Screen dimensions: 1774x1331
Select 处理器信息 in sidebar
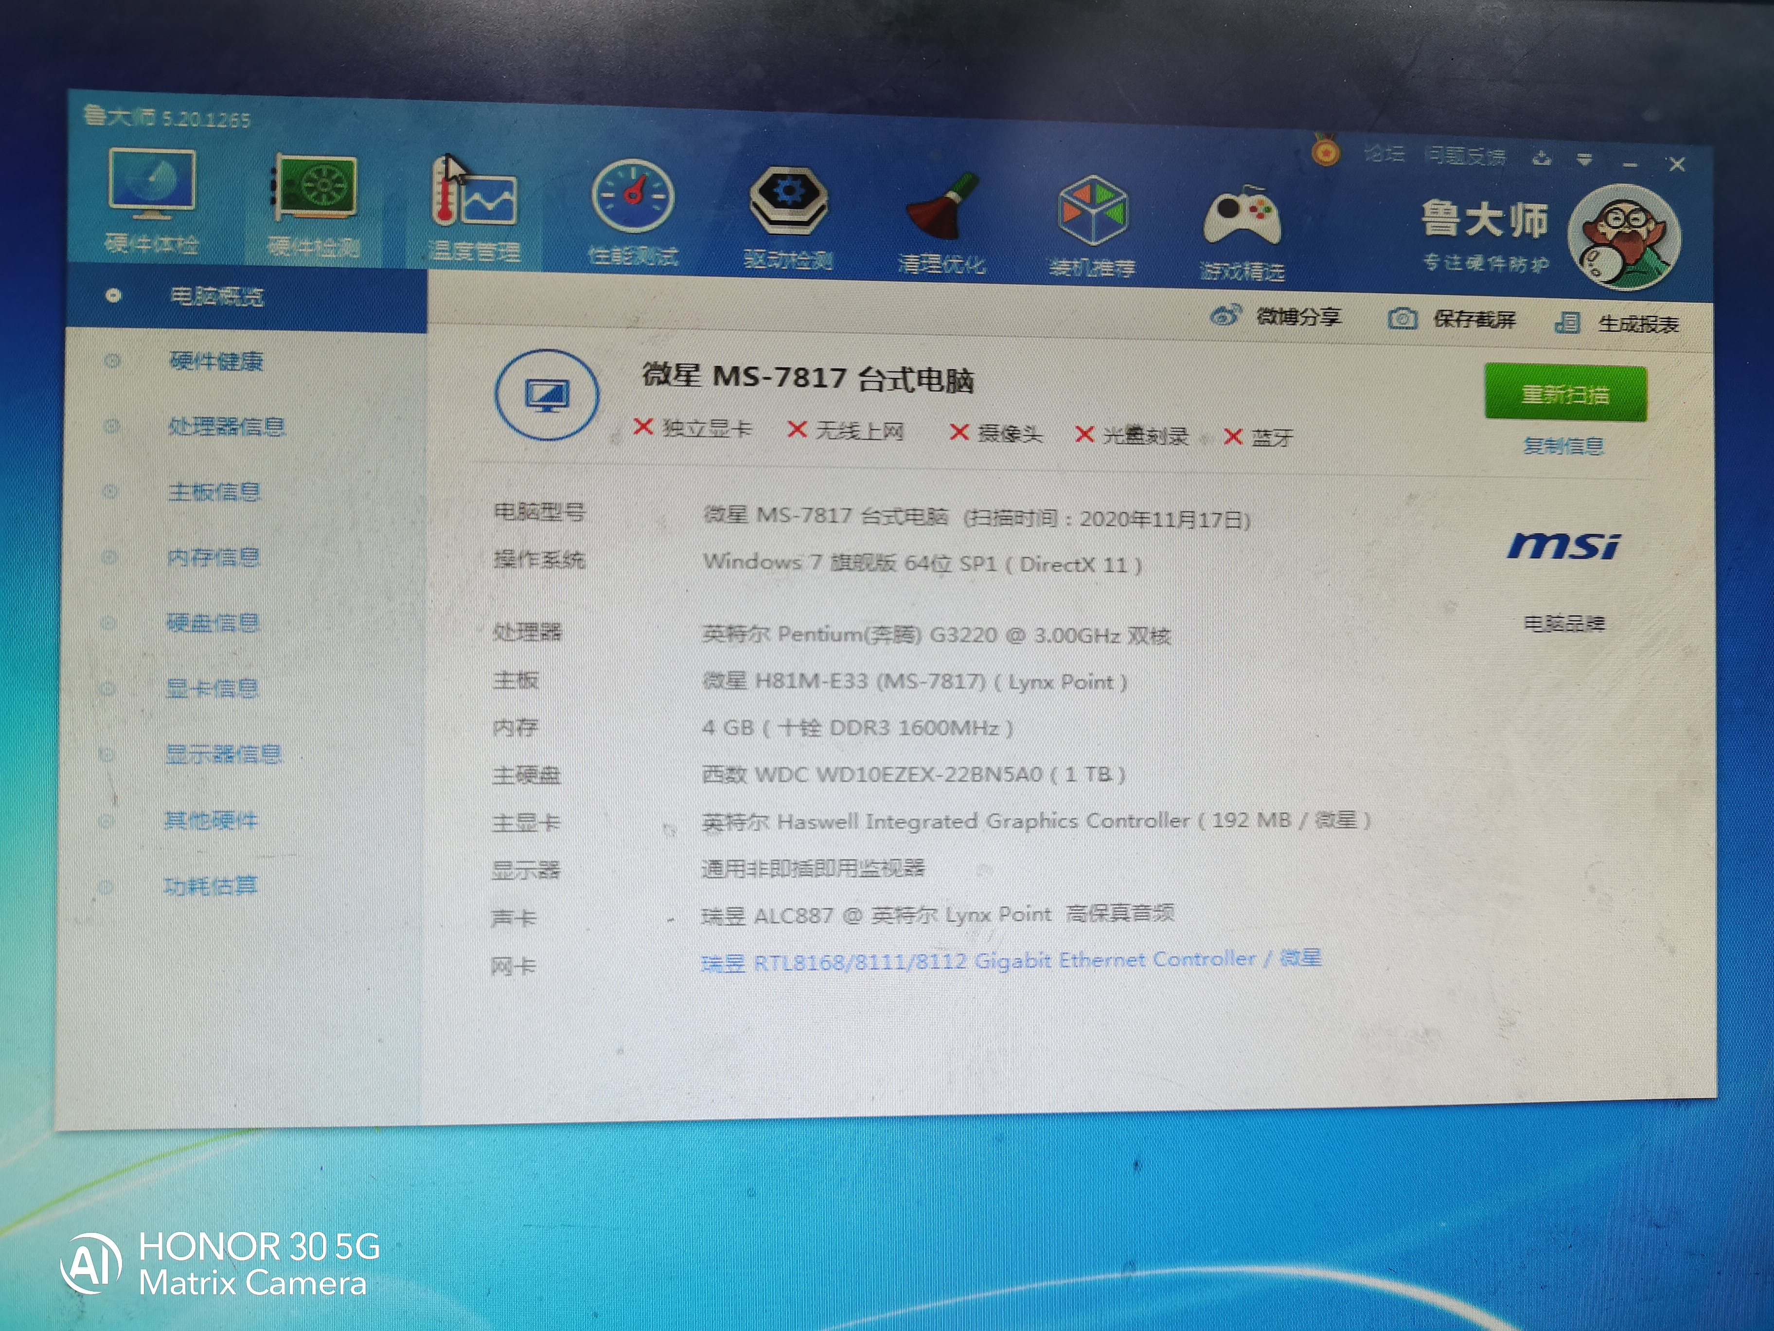tap(226, 427)
